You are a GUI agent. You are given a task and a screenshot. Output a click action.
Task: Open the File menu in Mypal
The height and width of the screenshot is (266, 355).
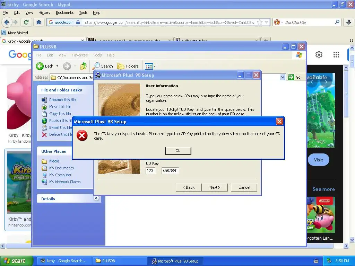point(5,12)
